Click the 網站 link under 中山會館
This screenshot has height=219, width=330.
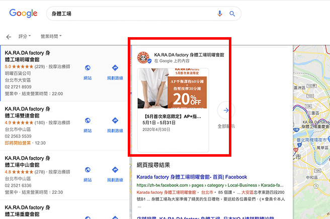pyautogui.click(x=88, y=180)
